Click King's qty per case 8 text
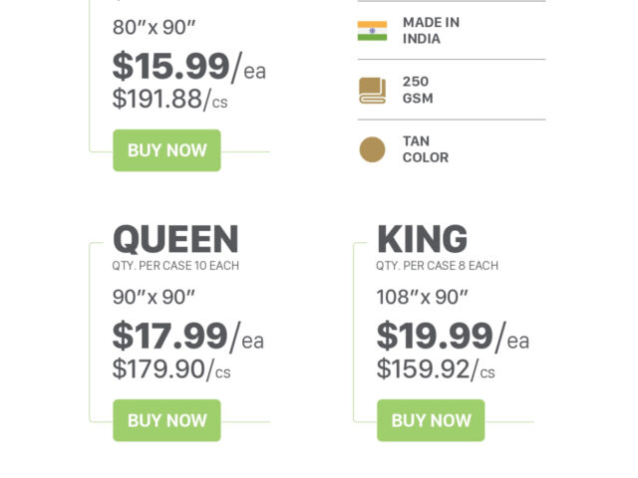Screen dimensions: 638x478 pyautogui.click(x=437, y=266)
